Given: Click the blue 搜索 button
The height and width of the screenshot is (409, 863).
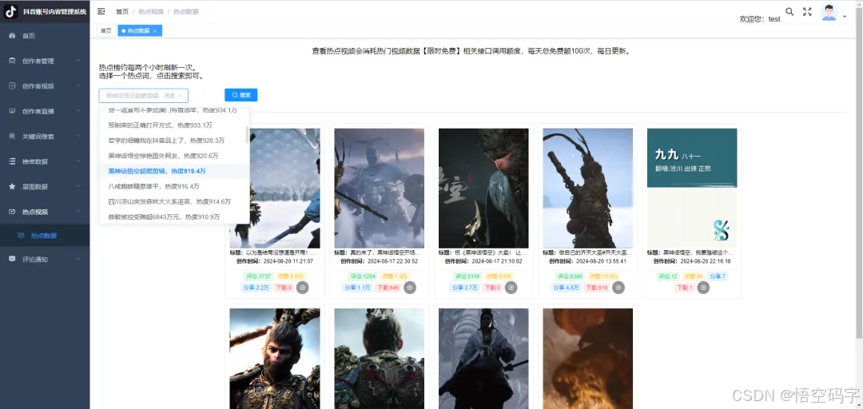Looking at the screenshot, I should [241, 95].
